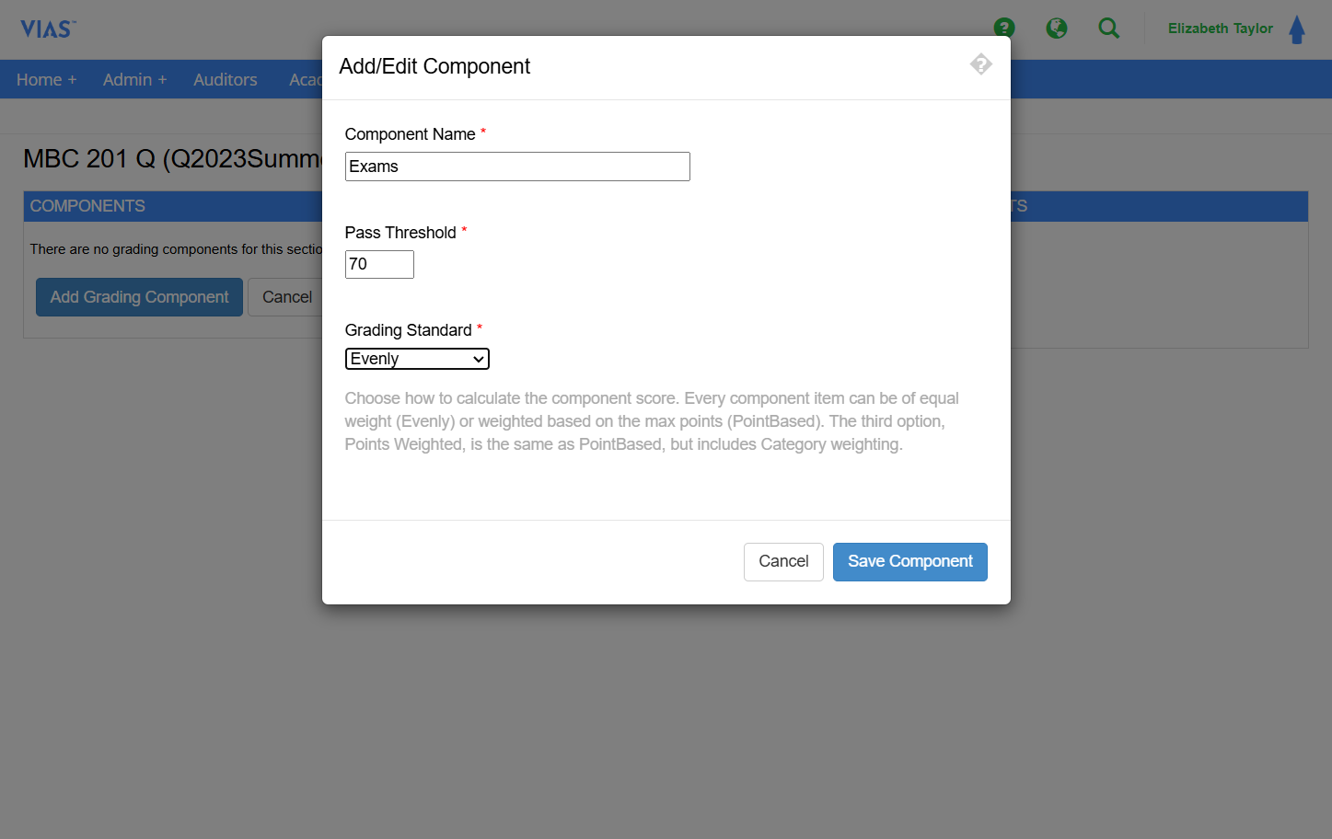Screen dimensions: 1332x839
Task: Open the Admin + menu
Action: click(x=134, y=80)
